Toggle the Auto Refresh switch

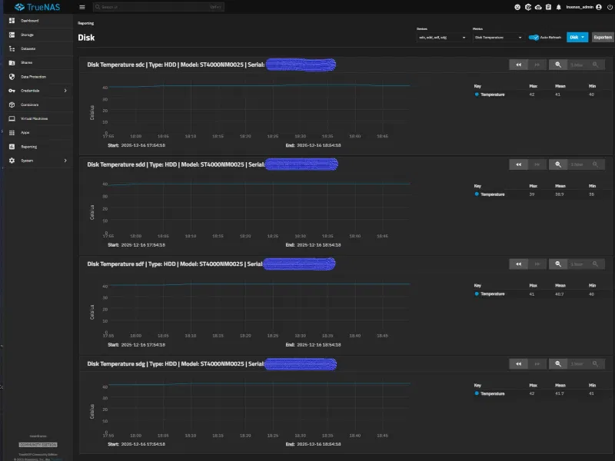[x=534, y=37]
